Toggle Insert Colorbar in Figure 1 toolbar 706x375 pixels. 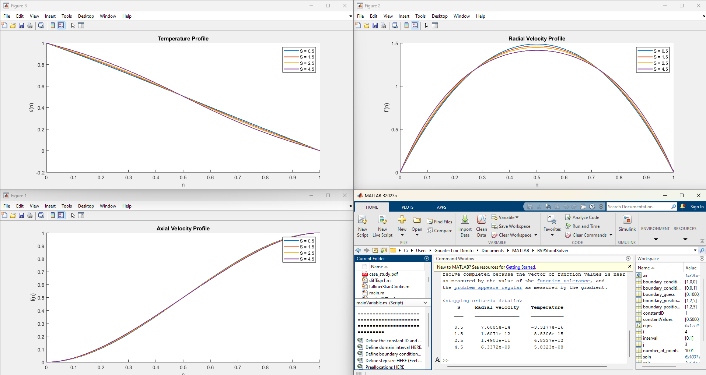[x=53, y=215]
